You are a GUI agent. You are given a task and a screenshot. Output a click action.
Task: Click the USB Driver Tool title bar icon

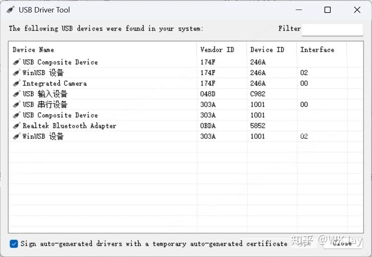click(10, 10)
